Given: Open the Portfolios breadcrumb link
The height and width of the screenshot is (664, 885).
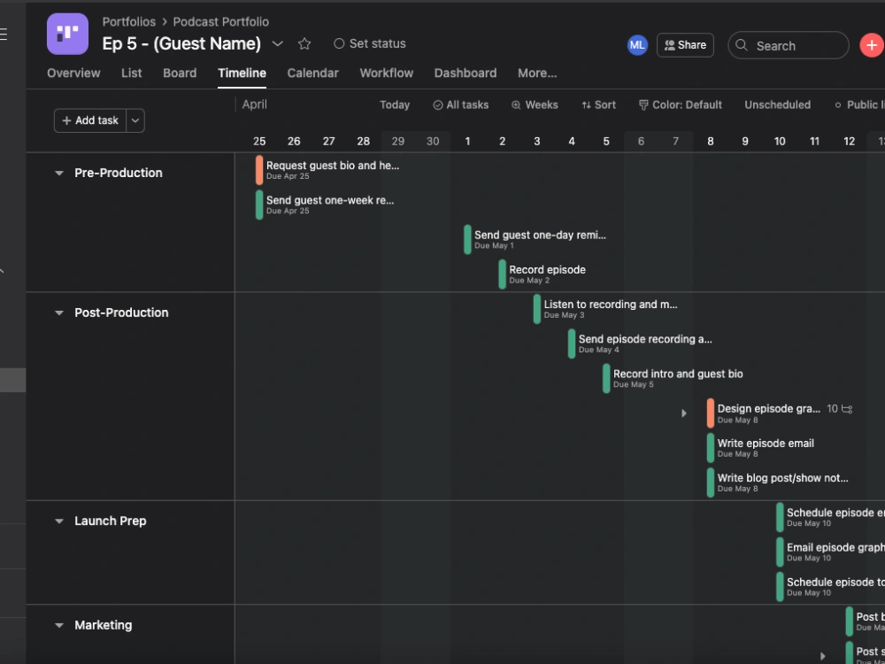Looking at the screenshot, I should pyautogui.click(x=128, y=21).
